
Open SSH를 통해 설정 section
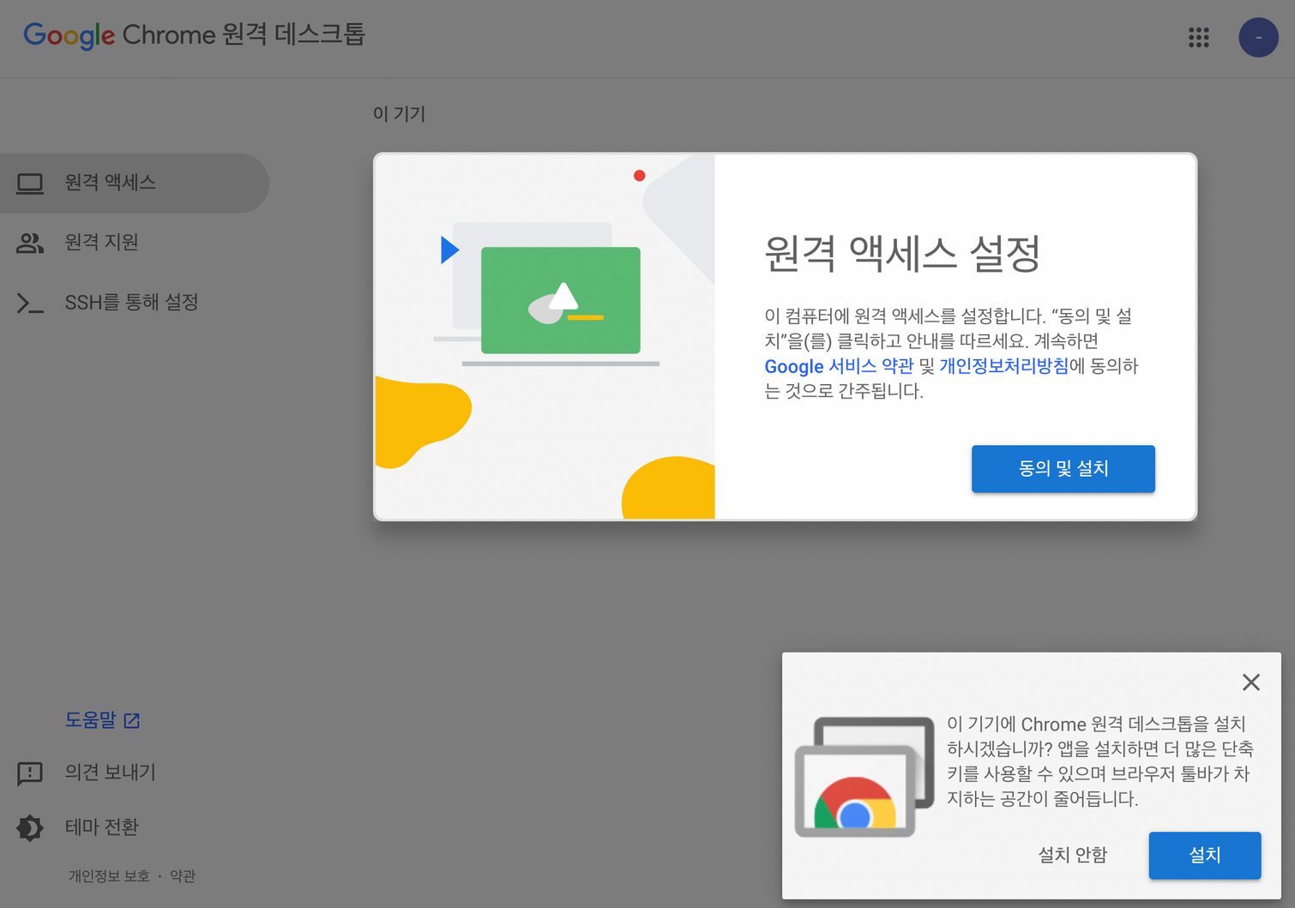pos(135,303)
